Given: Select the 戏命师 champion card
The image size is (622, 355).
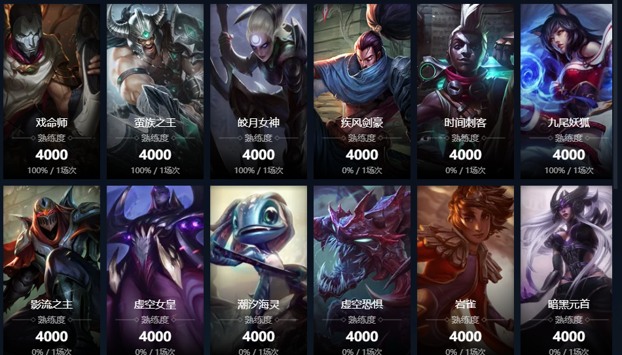Looking at the screenshot, I should (x=52, y=92).
